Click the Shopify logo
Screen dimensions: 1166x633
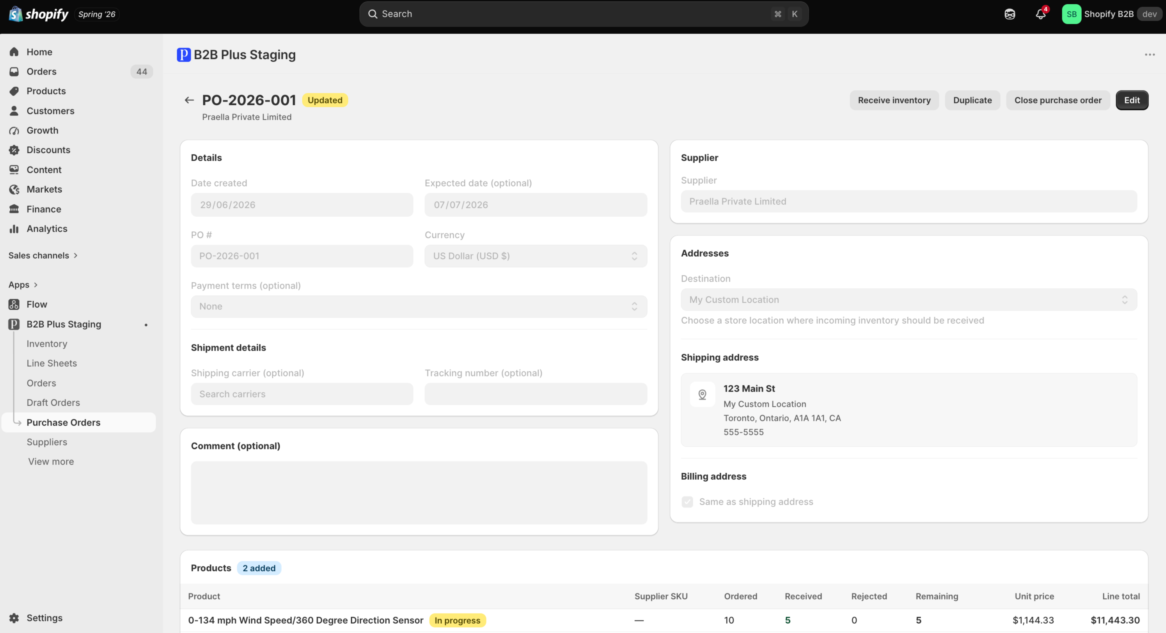(39, 14)
